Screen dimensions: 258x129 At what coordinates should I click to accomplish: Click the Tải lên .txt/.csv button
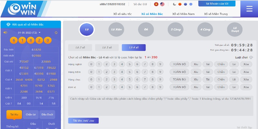(83, 121)
